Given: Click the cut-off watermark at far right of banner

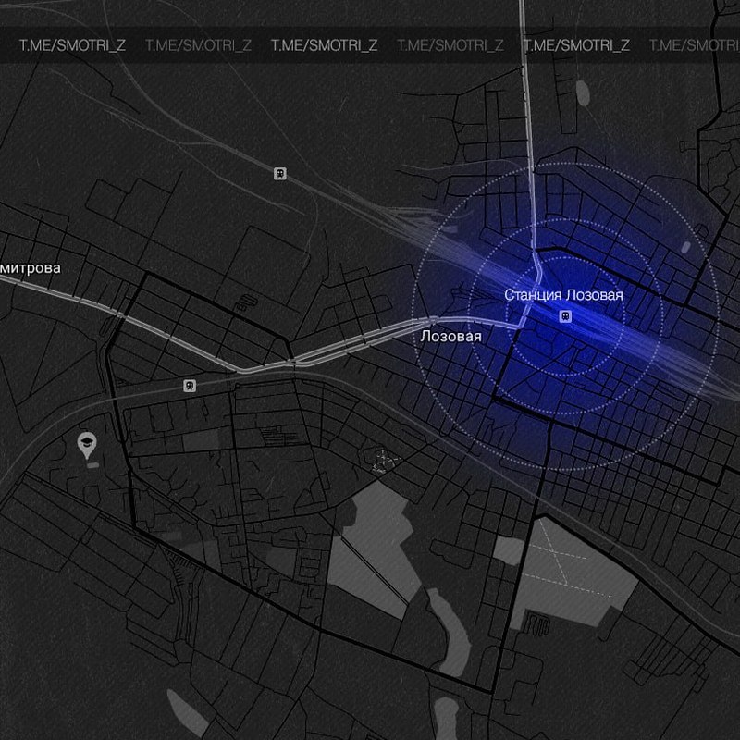Looking at the screenshot, I should 694,45.
